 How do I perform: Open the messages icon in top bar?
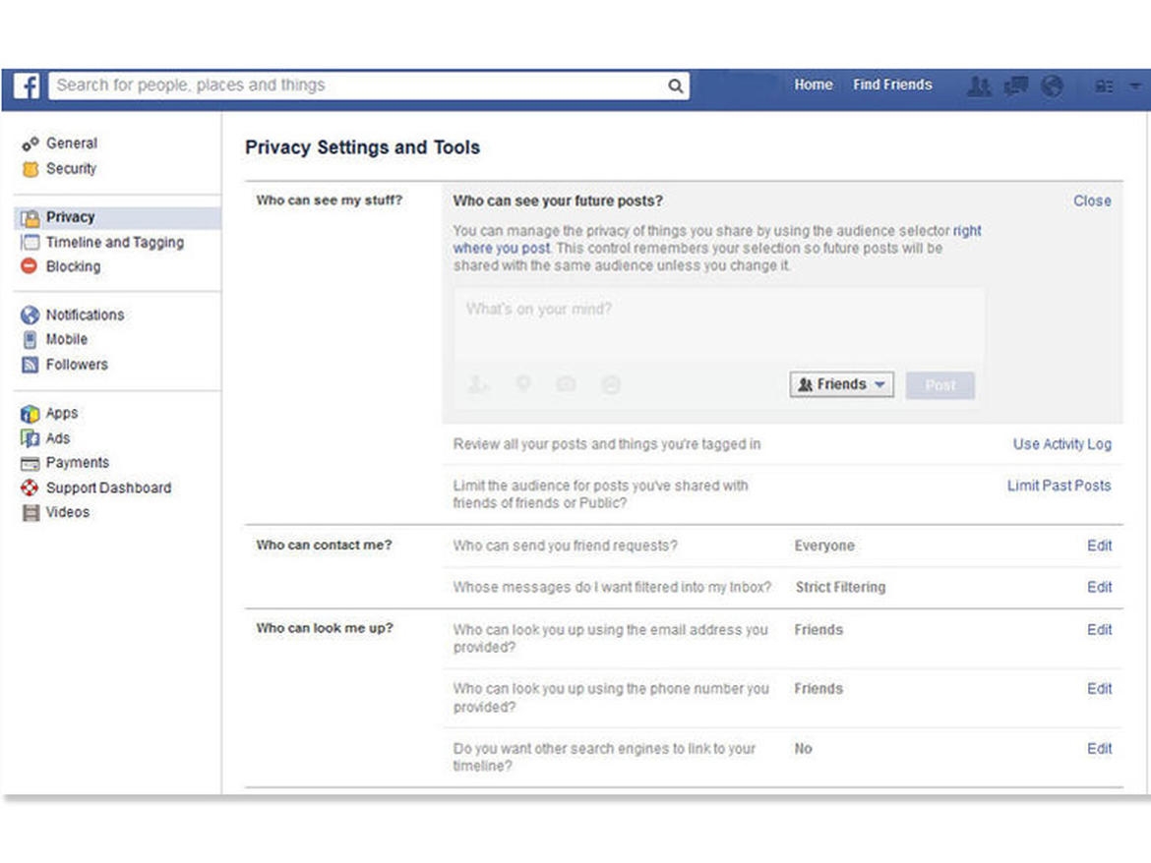tap(1015, 86)
